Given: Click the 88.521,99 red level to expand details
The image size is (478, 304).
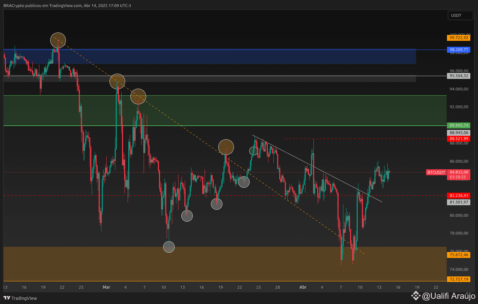Looking at the screenshot, I should point(458,139).
